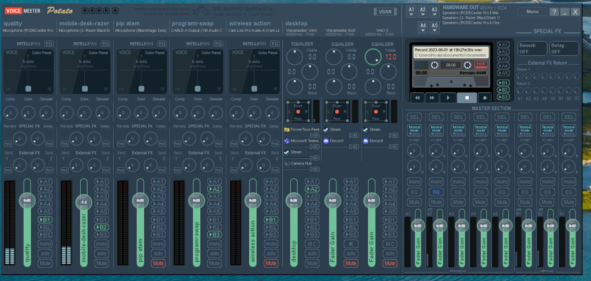Image resolution: width=591 pixels, height=281 pixels.
Task: Fast forward the cassette recorder
Action: click(432, 98)
